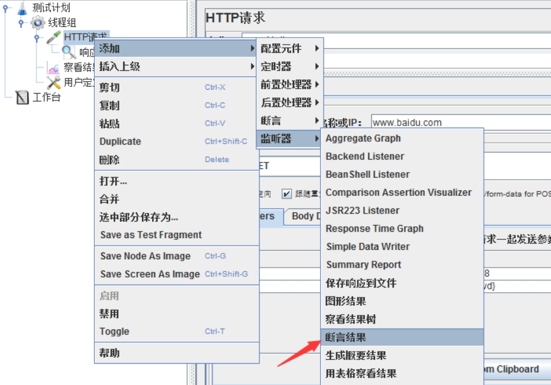The image size is (551, 385).
Task: Add a Summary Report listener
Action: [x=402, y=265]
